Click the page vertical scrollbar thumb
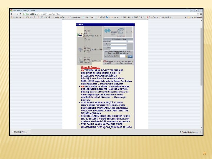 click(201, 57)
